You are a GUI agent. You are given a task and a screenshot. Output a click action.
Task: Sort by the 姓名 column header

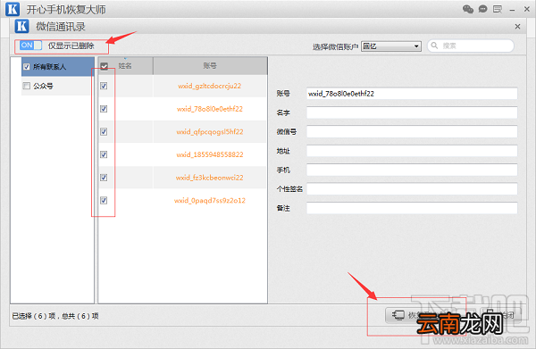pyautogui.click(x=125, y=65)
